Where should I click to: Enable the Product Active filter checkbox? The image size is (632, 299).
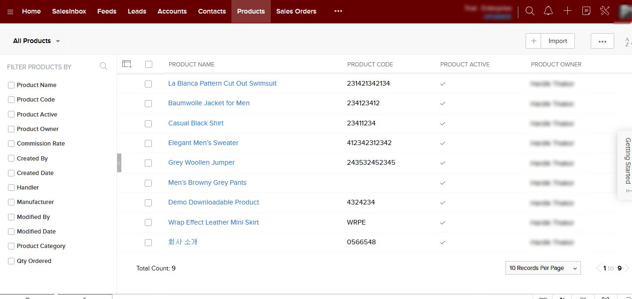[11, 114]
